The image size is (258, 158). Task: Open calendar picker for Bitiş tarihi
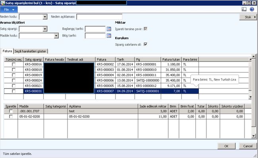click(109, 36)
